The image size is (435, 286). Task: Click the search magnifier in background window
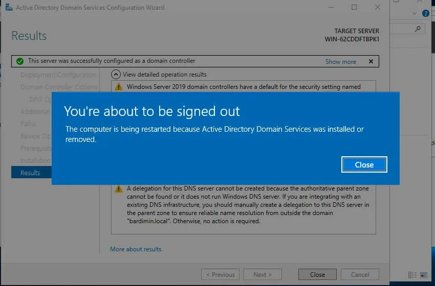pyautogui.click(x=418, y=29)
